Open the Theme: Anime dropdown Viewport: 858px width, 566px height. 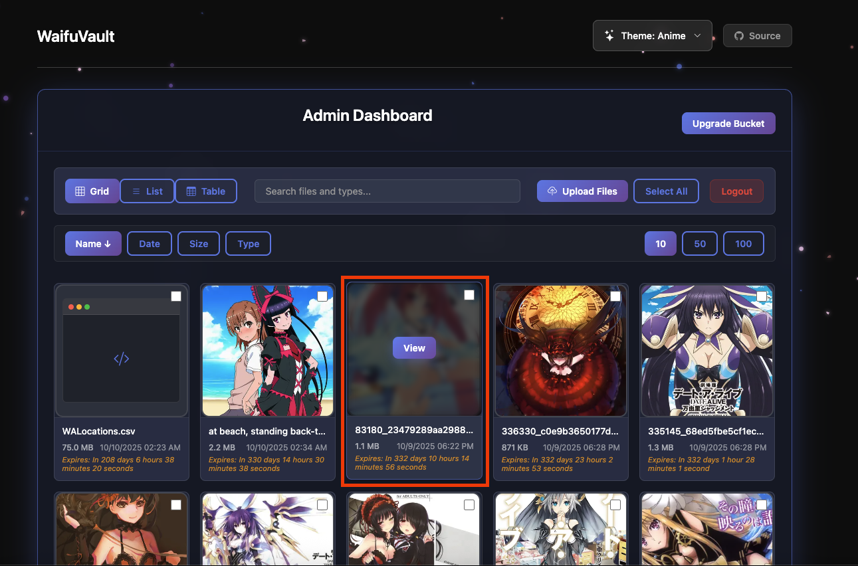[x=652, y=36]
